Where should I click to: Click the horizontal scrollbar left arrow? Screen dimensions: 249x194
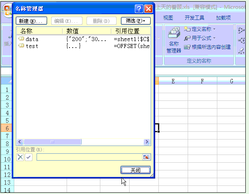(20, 142)
